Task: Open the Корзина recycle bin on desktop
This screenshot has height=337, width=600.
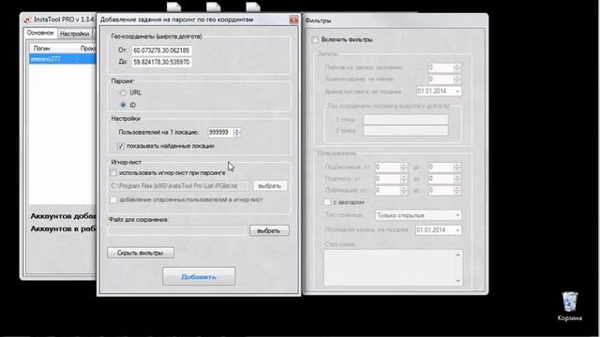Action: (x=569, y=306)
